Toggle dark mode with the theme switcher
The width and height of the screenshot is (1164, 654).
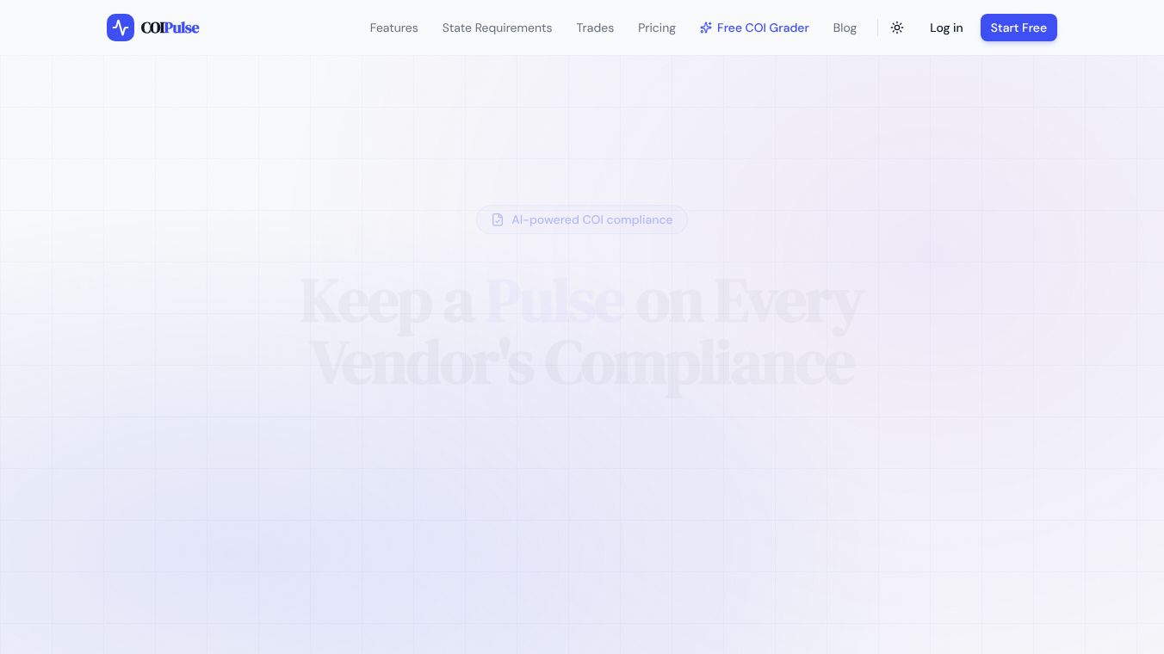point(896,28)
